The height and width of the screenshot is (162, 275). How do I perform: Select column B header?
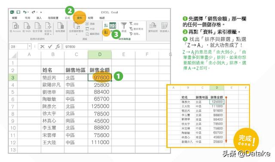click(52, 55)
